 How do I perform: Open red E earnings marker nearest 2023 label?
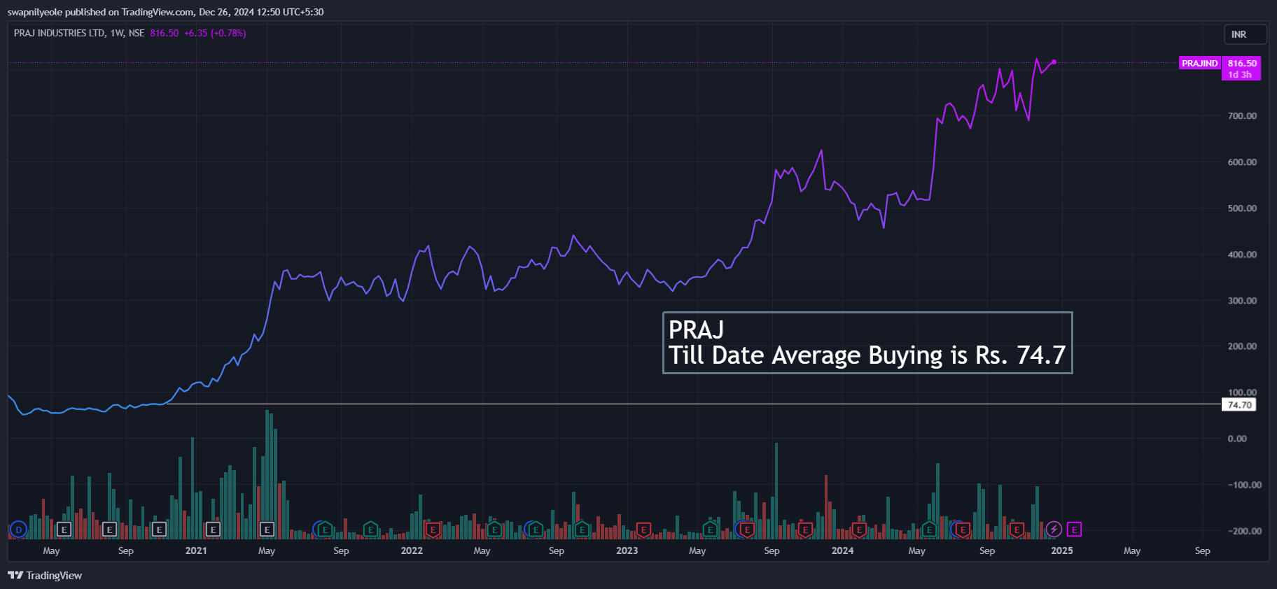click(643, 530)
